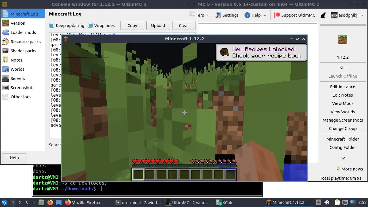The height and width of the screenshot is (207, 368).
Task: Click the Minecraft window crafting-table title icon
Action: pos(66,39)
